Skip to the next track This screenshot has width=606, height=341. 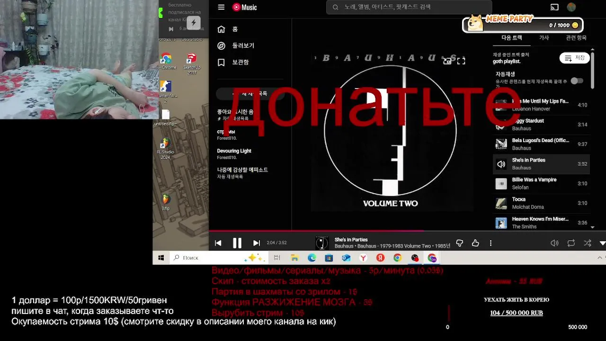pos(256,243)
